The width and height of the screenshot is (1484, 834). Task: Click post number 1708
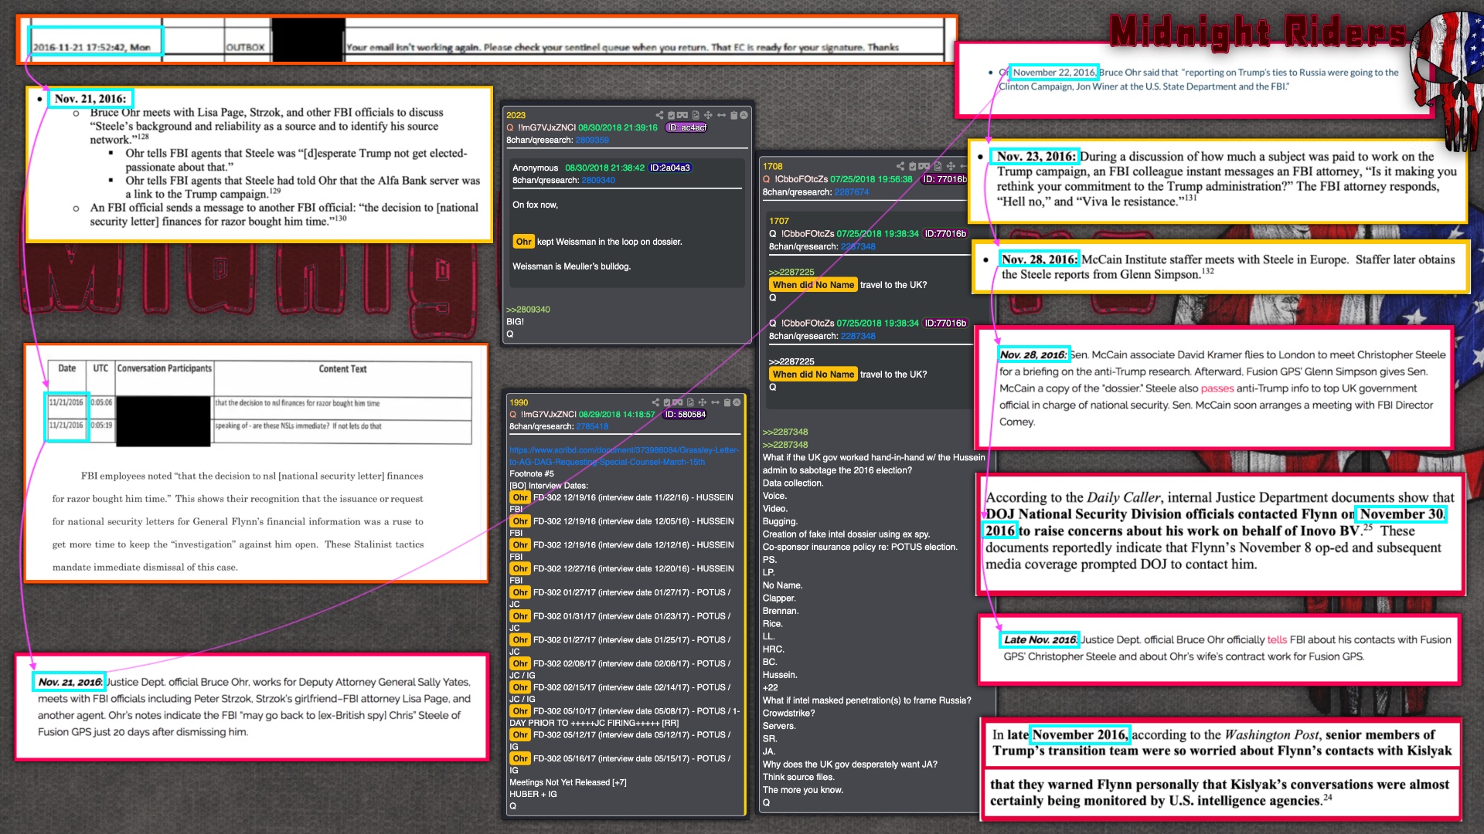click(772, 166)
